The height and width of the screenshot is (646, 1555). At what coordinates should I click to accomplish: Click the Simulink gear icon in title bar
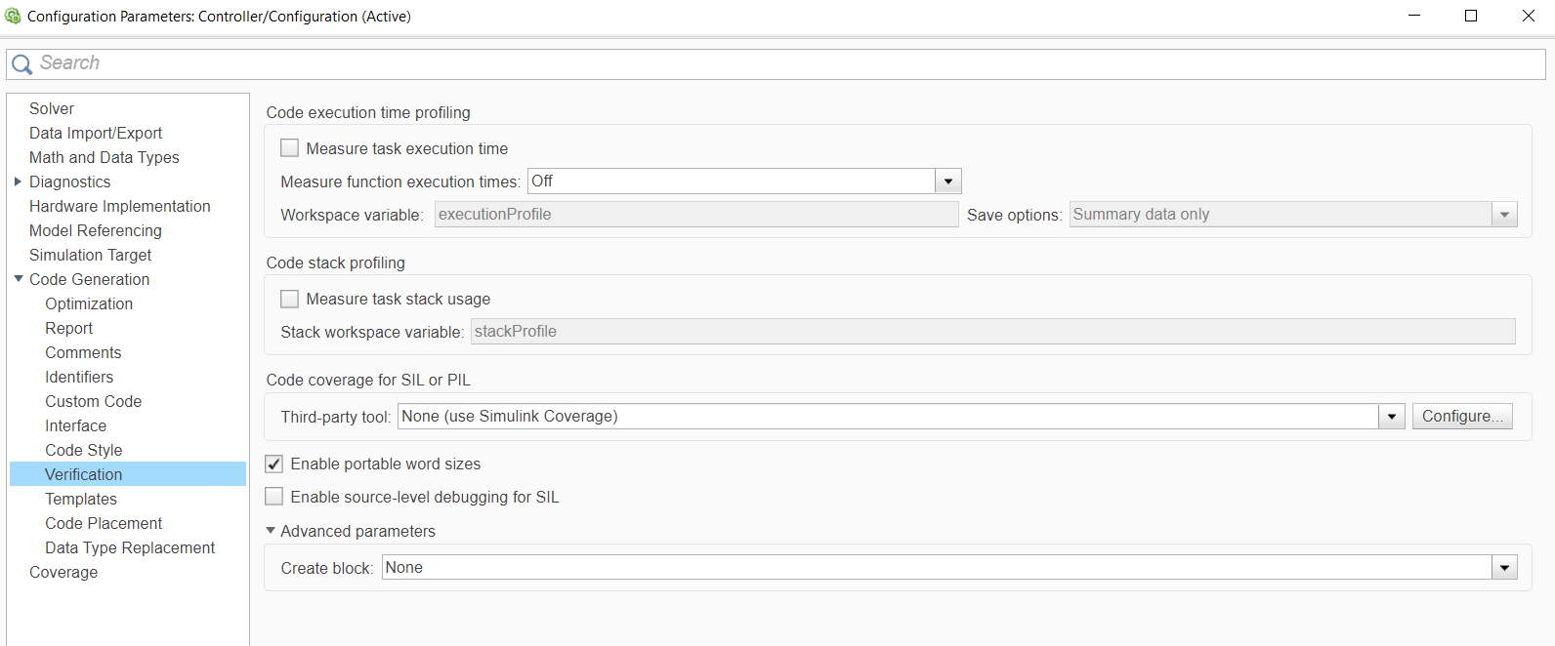13,16
